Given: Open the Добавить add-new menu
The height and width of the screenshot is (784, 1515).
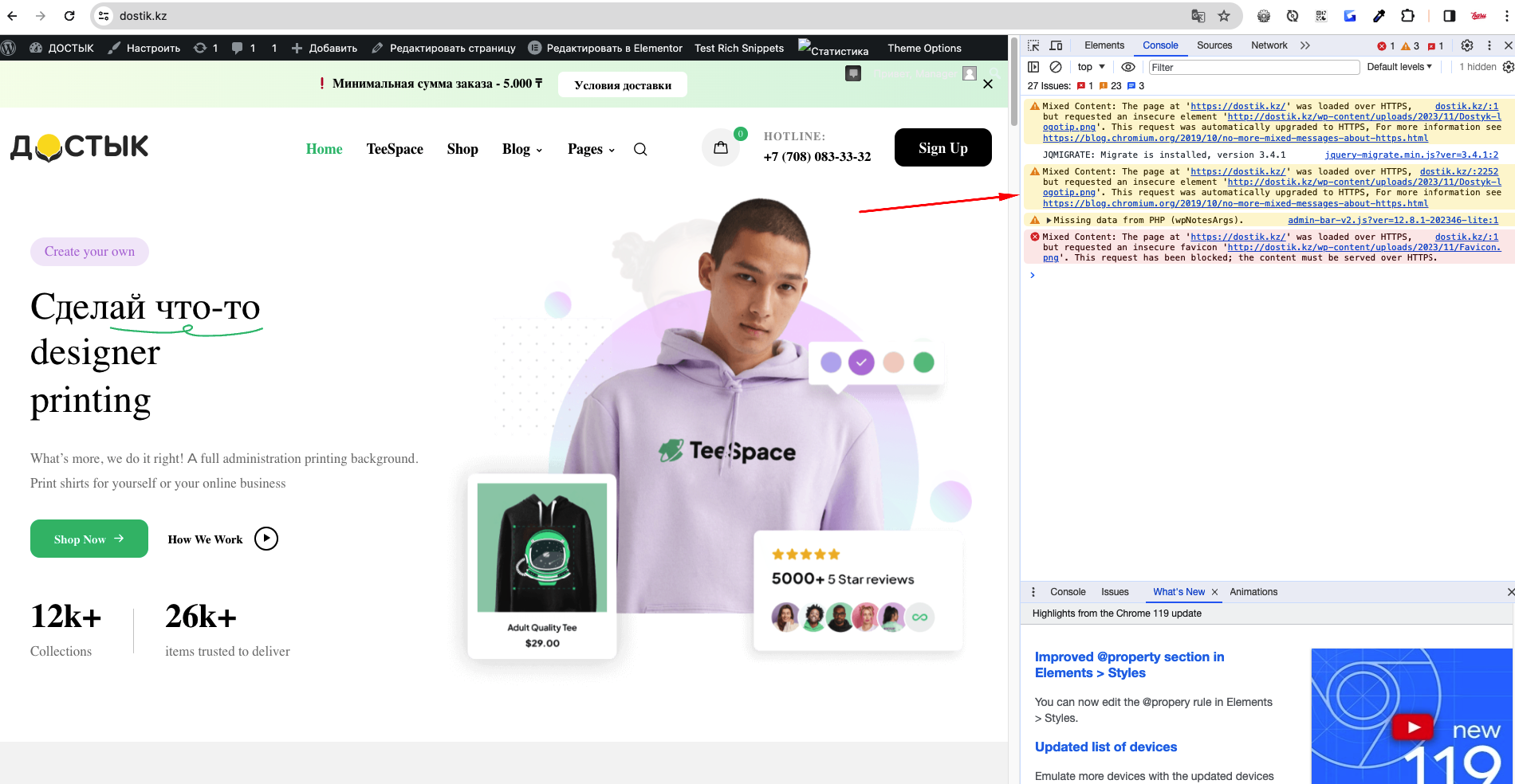Looking at the screenshot, I should 324,48.
